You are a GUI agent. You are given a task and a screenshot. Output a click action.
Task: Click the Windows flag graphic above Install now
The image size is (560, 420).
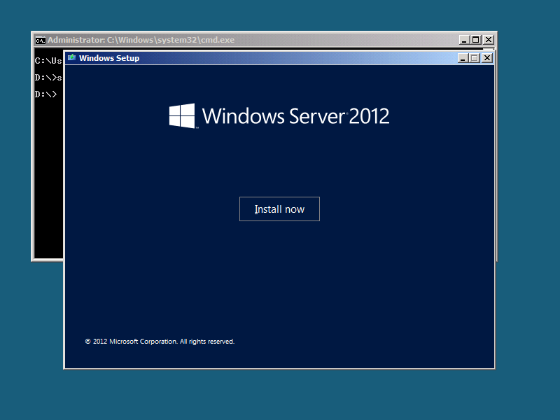click(x=181, y=115)
